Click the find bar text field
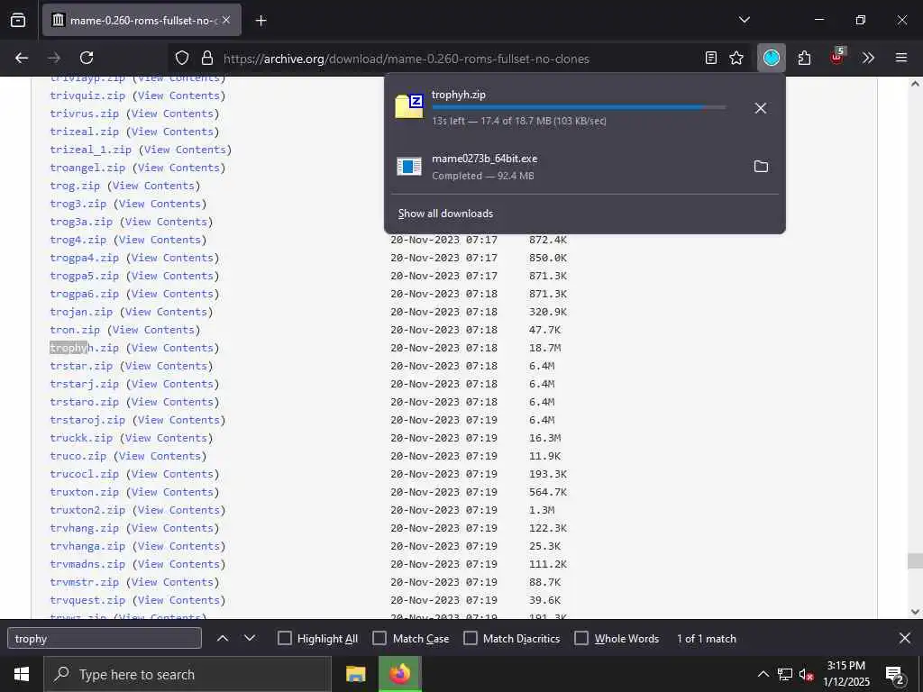923x692 pixels. [x=105, y=639]
